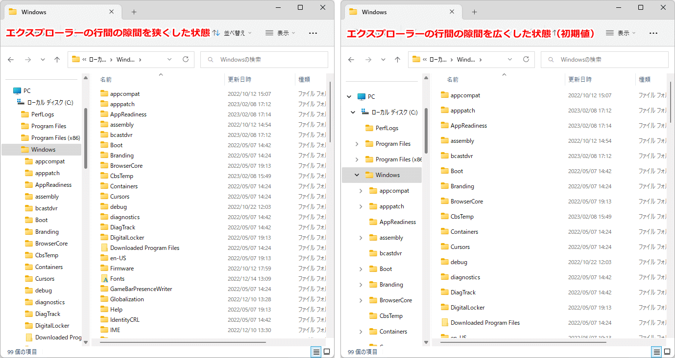
Task: Open the See more (…) menu in right window
Action: [653, 33]
